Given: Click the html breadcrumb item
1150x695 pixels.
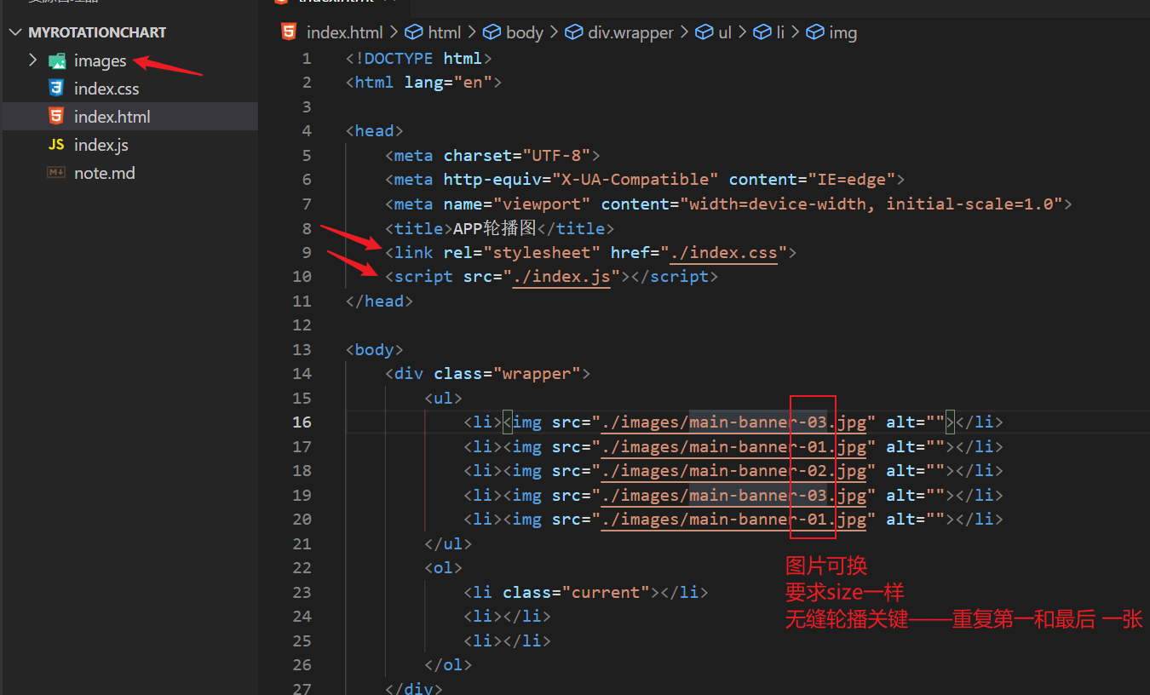Looking at the screenshot, I should click(x=444, y=32).
